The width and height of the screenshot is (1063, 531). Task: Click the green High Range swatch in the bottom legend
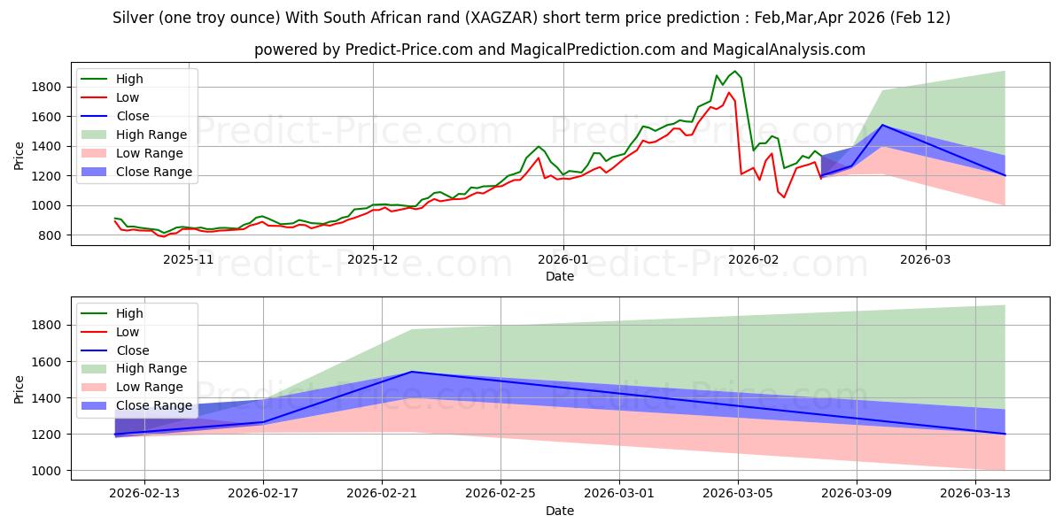point(97,369)
